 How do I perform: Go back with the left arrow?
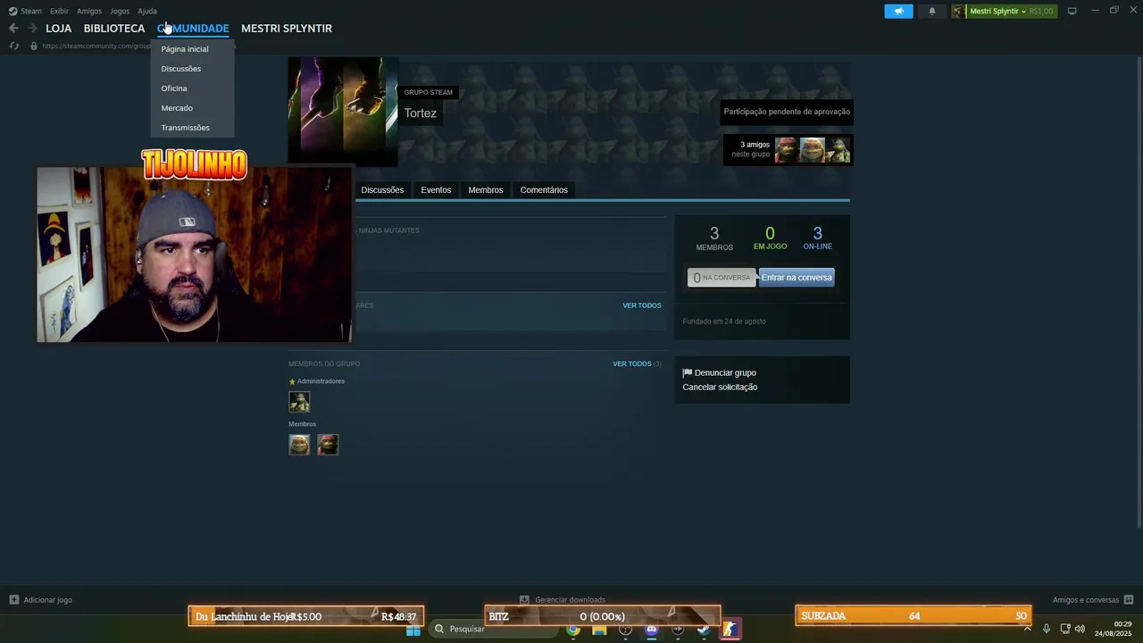[13, 29]
